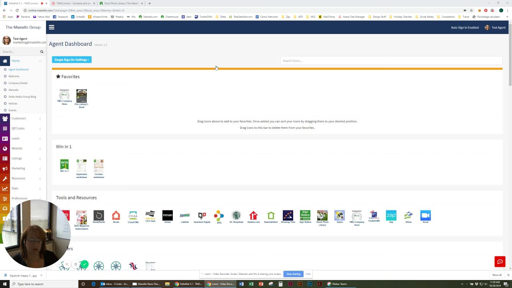Launch the Zap tool icon
The height and width of the screenshot is (288, 512).
pos(391,217)
